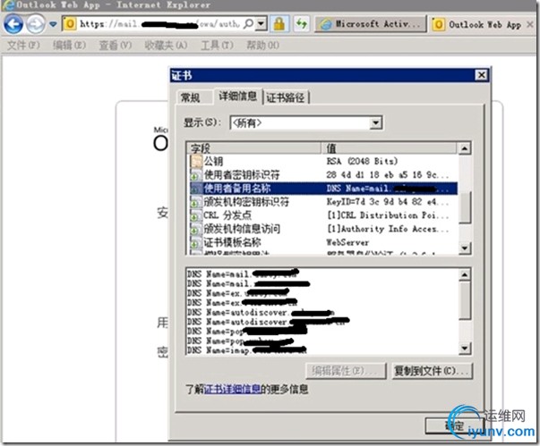Screen dimensions: 540x446
Task: Click the KeyID=7d 3c 9d value
Action: click(388, 202)
